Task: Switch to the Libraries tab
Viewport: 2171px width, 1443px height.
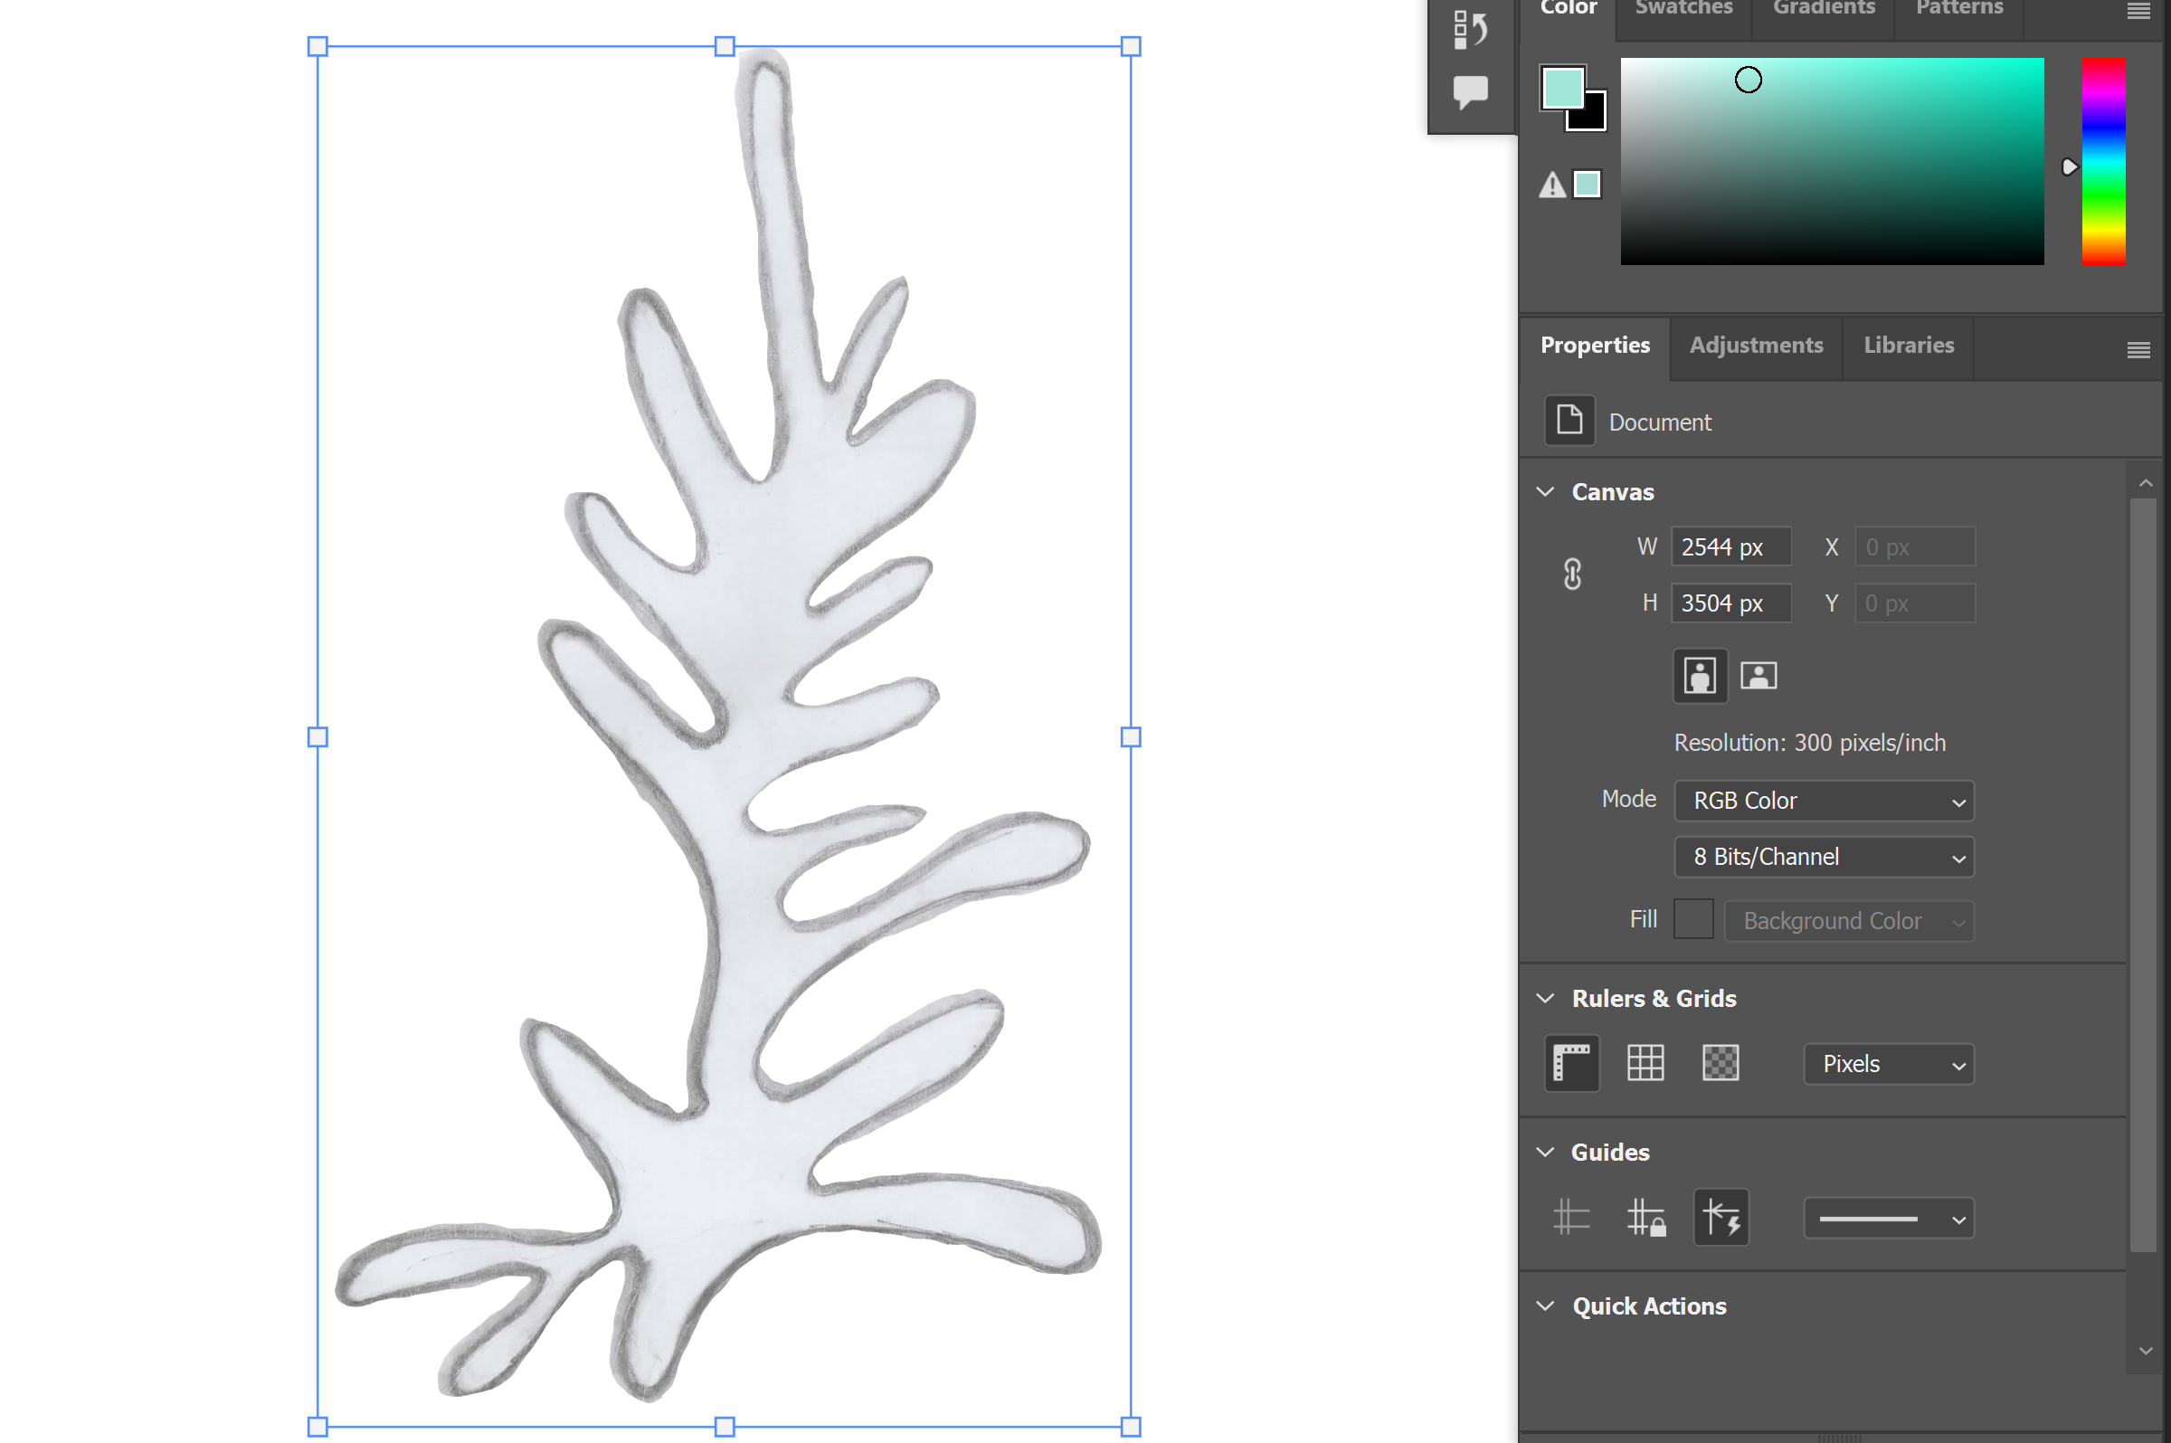Action: 1908,345
